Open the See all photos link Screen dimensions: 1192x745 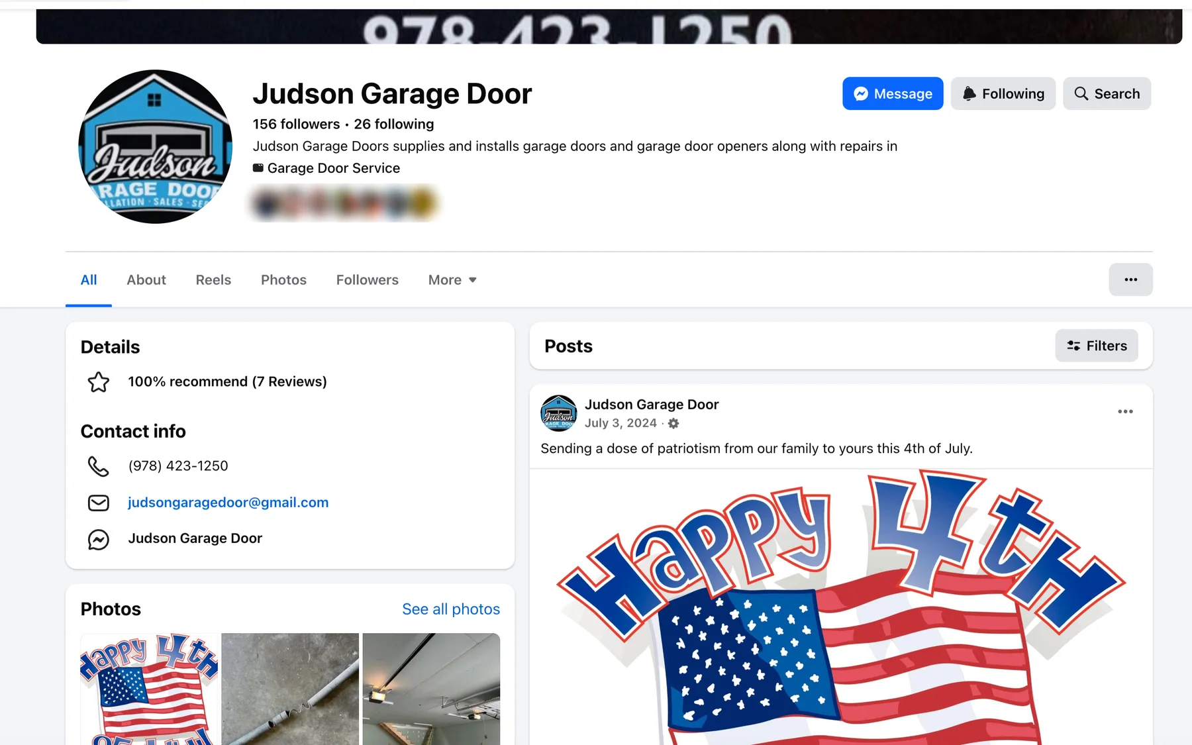coord(451,609)
